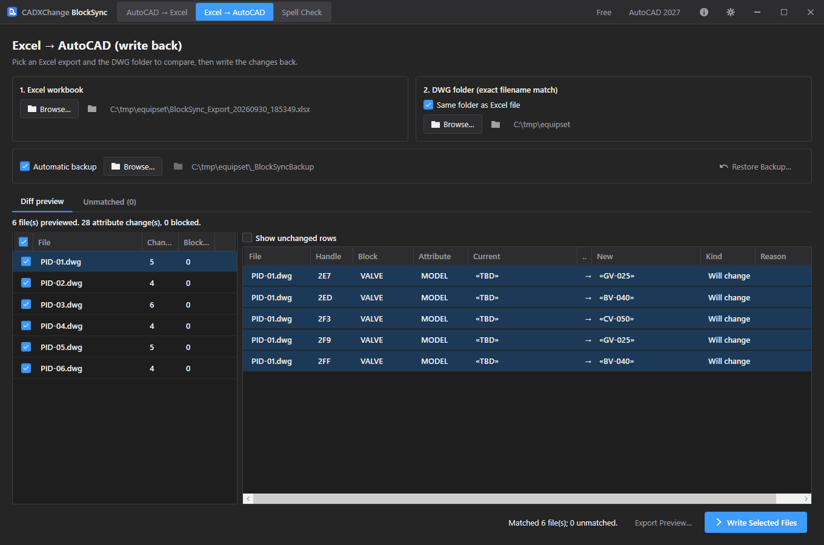The height and width of the screenshot is (545, 824).
Task: Select the PID-03.dwg row in files list
Action: [x=125, y=305]
